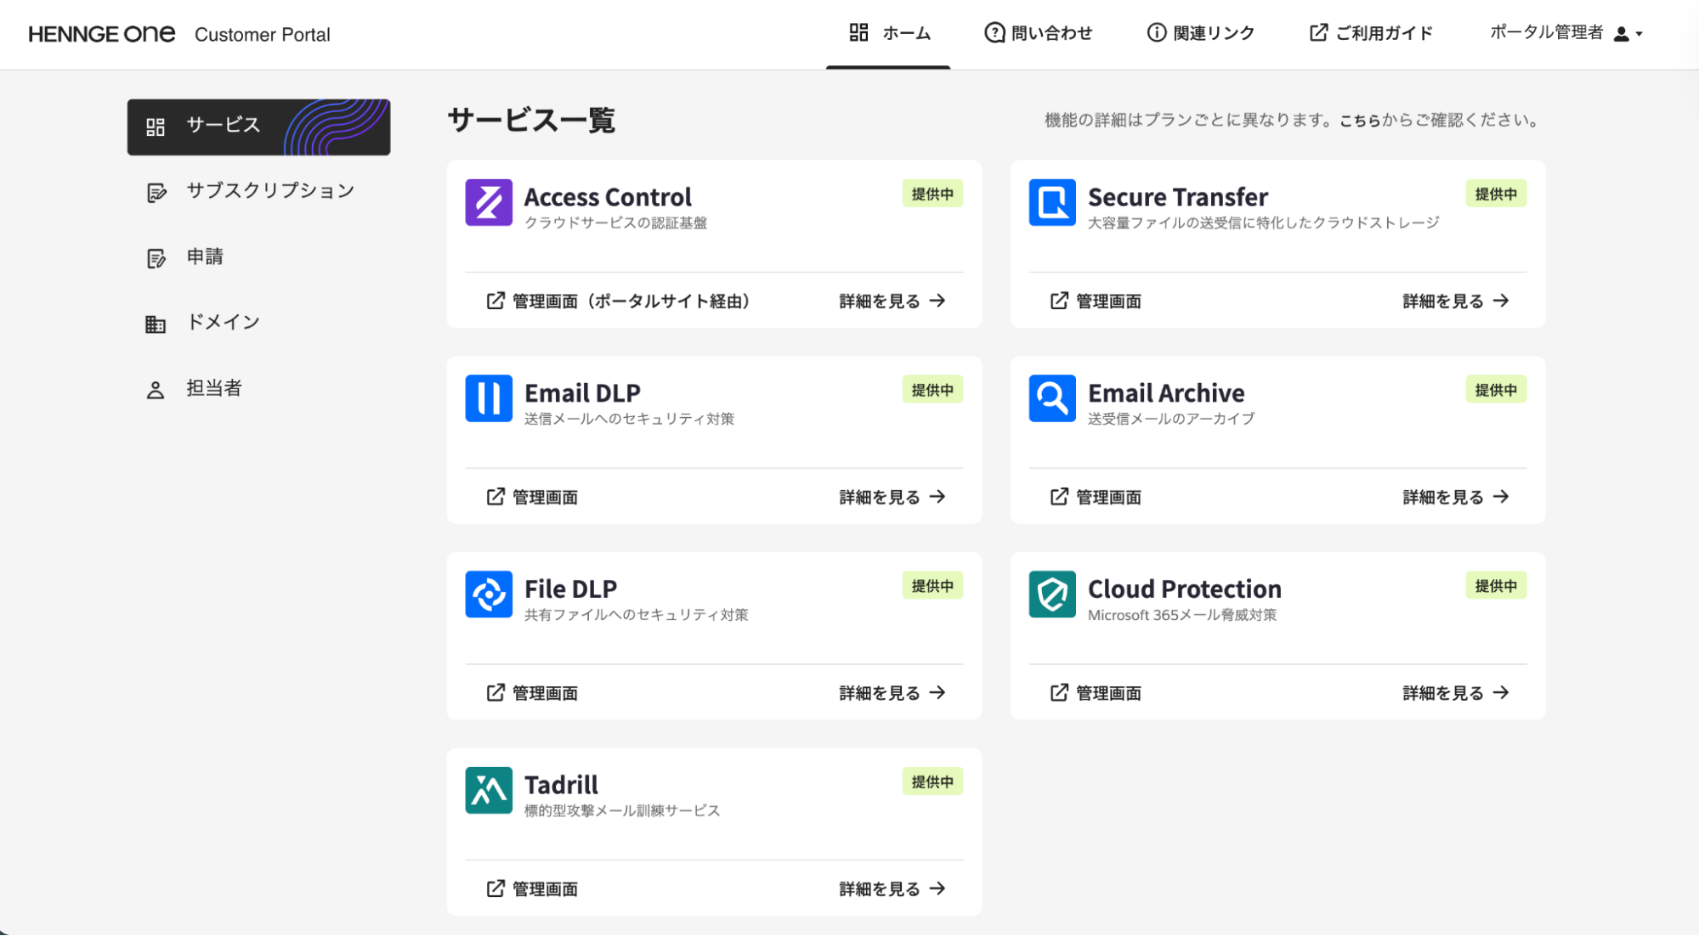Open 管理画面 link for Cloud Protection

click(1096, 693)
